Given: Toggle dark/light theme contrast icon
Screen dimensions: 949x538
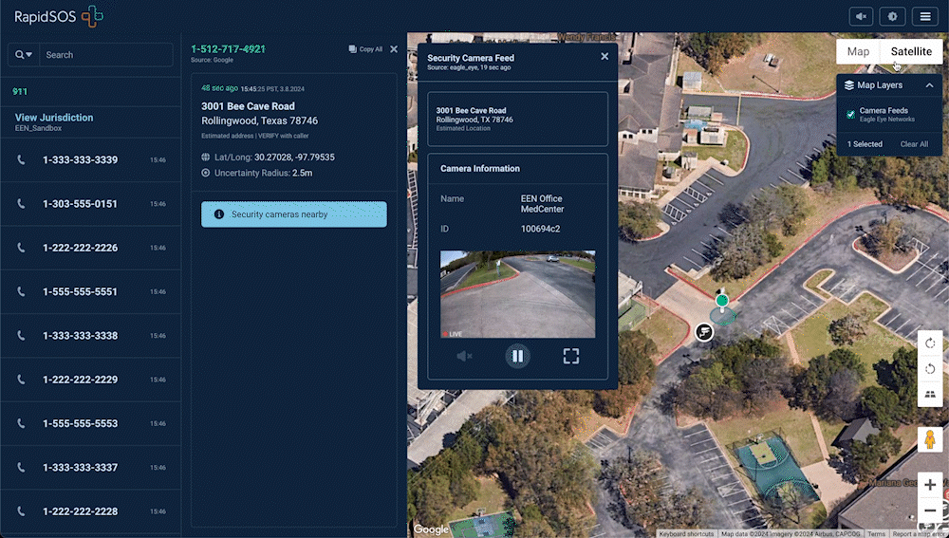Looking at the screenshot, I should click(892, 16).
